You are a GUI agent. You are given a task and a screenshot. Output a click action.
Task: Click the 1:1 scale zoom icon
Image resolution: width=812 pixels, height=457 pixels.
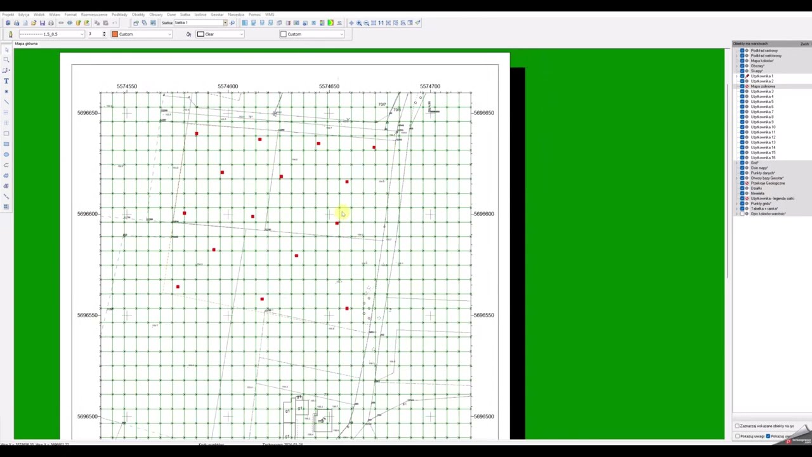coord(381,23)
